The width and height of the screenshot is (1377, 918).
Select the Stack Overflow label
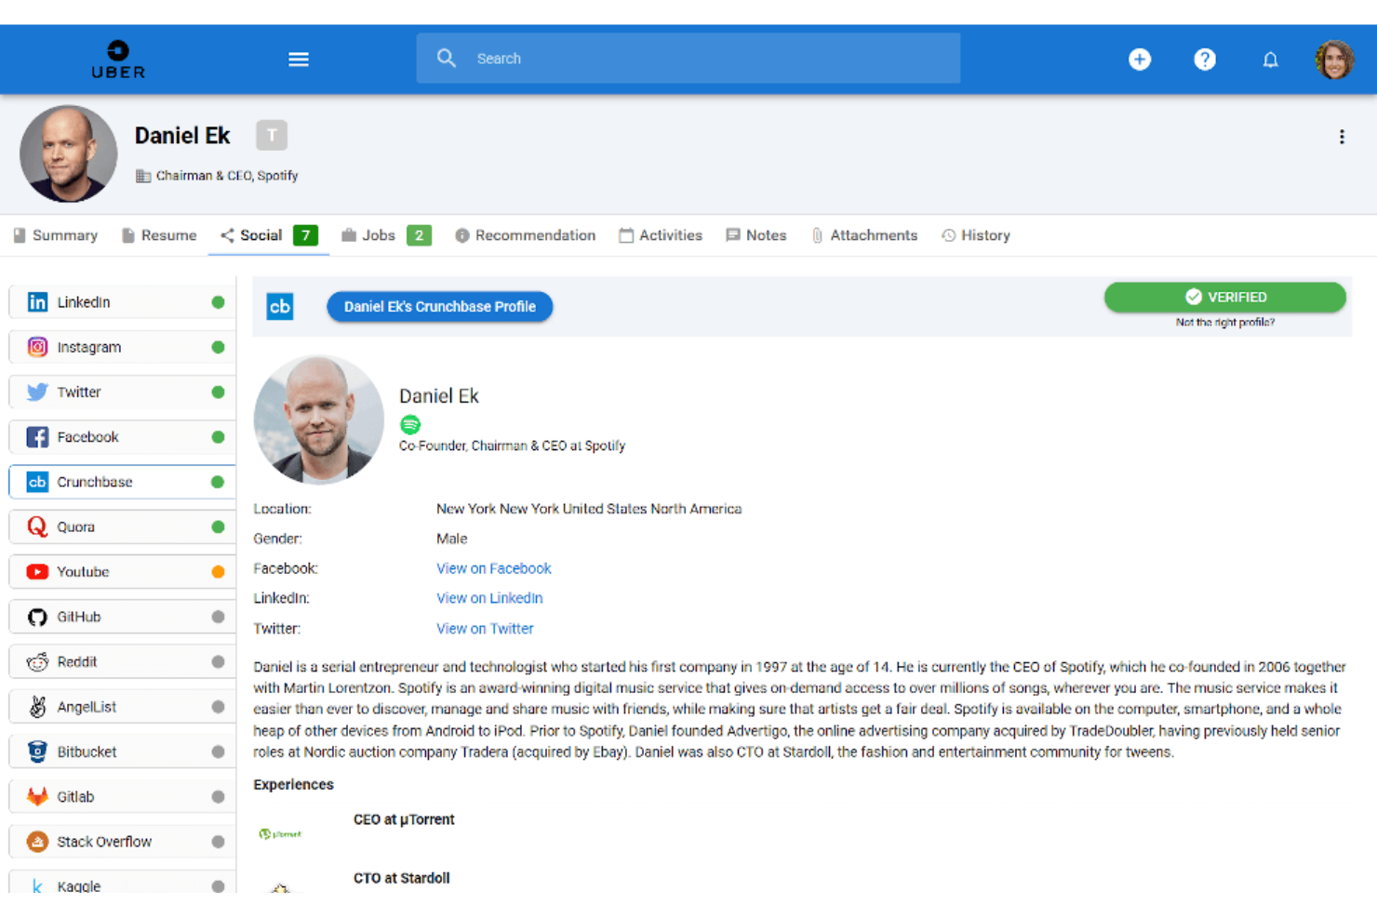click(x=104, y=842)
